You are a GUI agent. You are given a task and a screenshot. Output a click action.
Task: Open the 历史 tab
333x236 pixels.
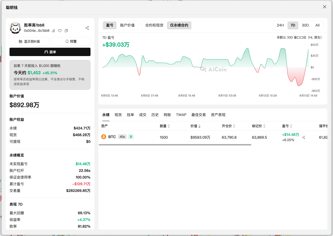click(155, 115)
